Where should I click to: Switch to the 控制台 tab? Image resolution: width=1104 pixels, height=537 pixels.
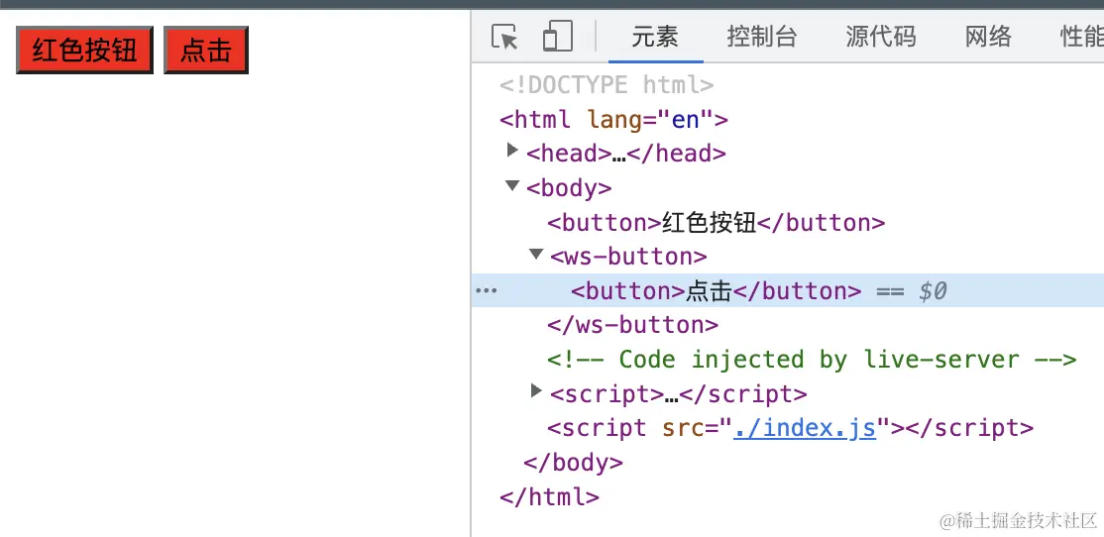[x=762, y=37]
